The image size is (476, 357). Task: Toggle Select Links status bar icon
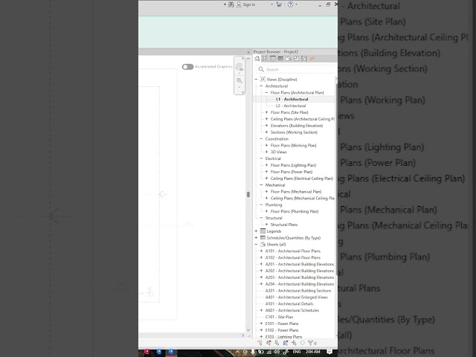pos(260,343)
